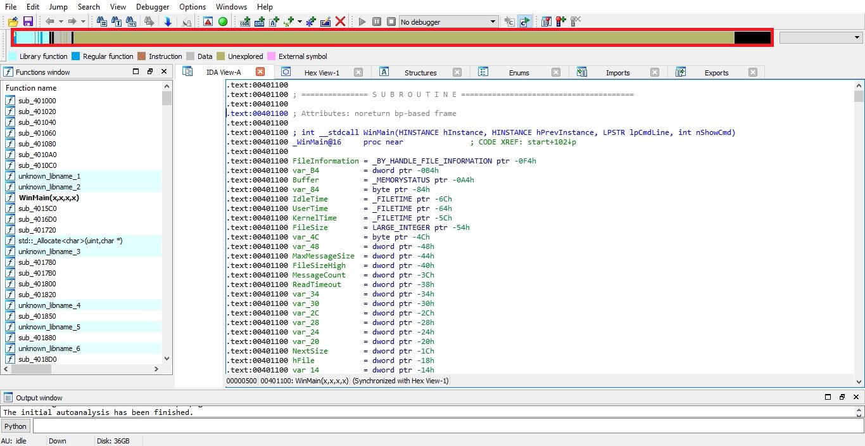
Task: Open the Options menu
Action: [x=193, y=7]
